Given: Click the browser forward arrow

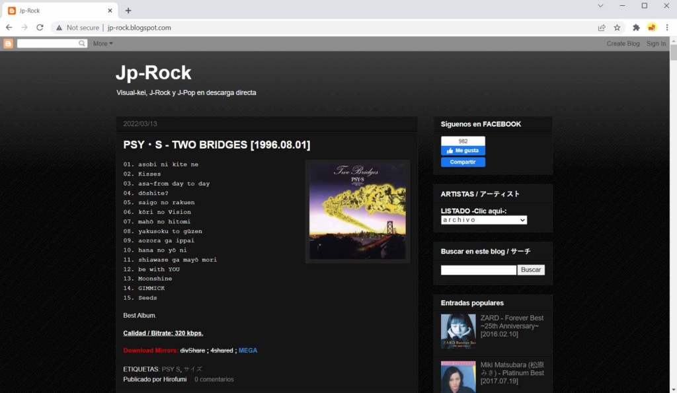Looking at the screenshot, I should [x=24, y=28].
